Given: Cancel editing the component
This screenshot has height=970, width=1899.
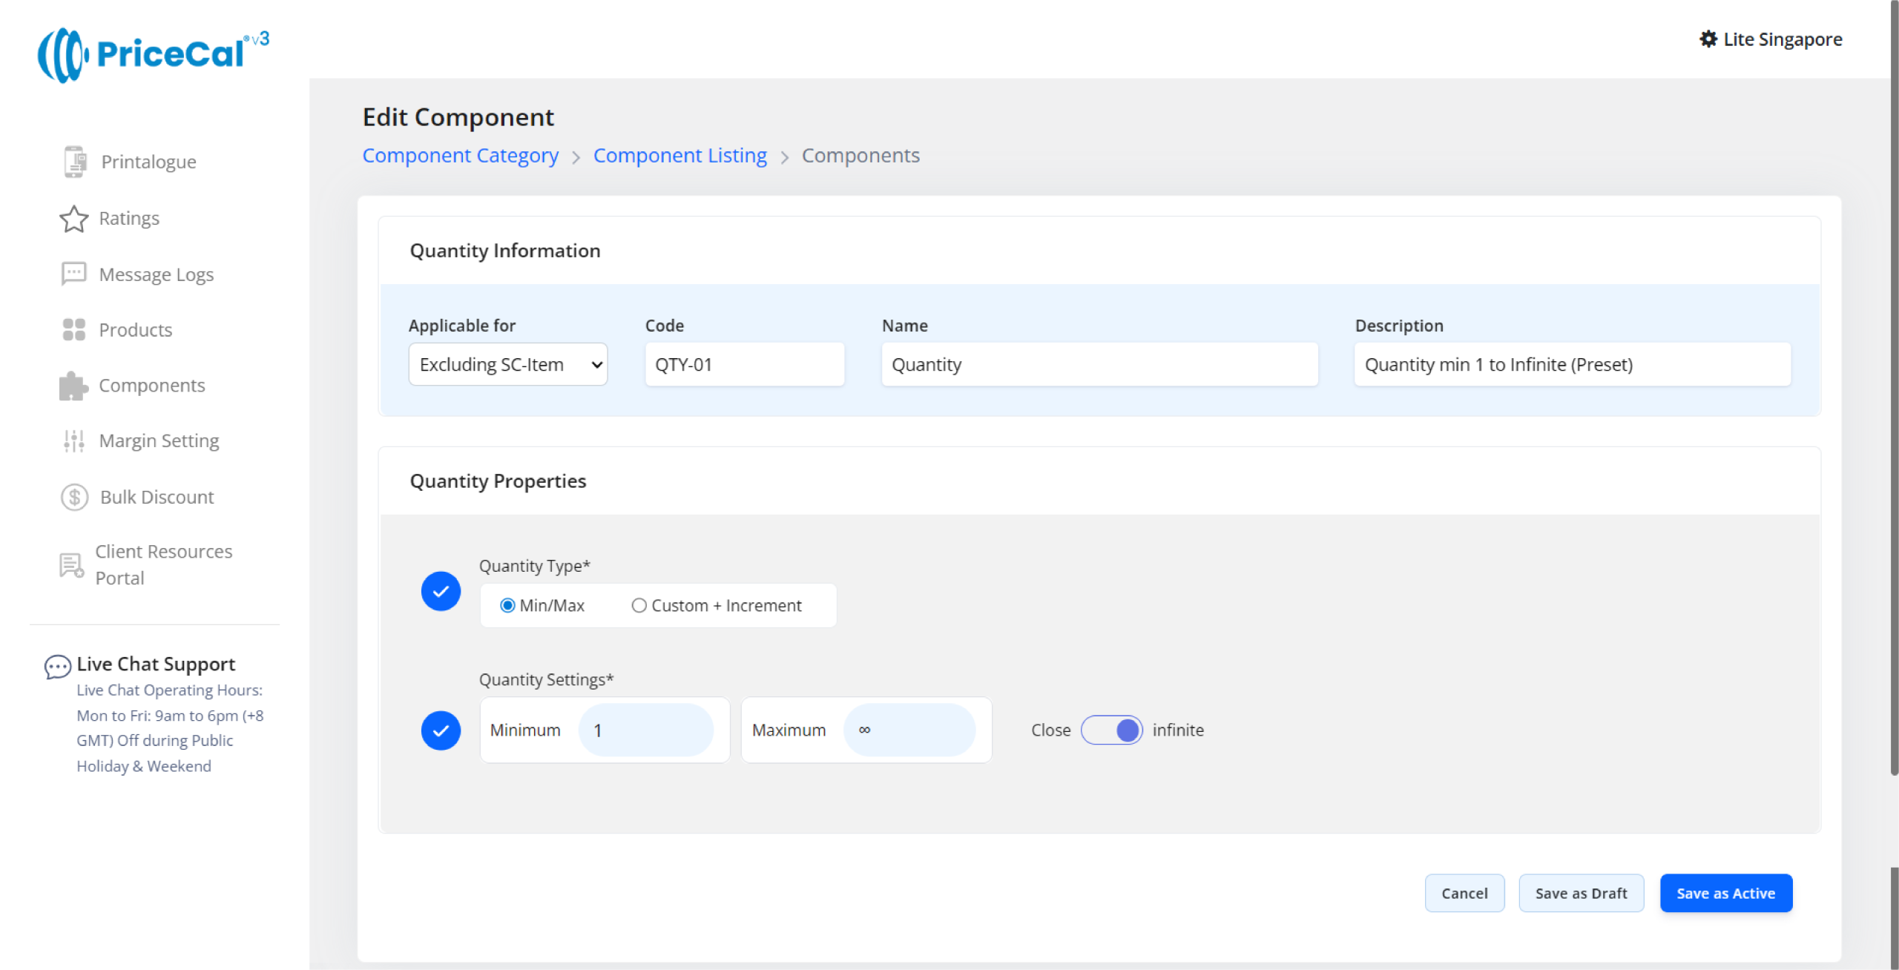Looking at the screenshot, I should [x=1464, y=894].
